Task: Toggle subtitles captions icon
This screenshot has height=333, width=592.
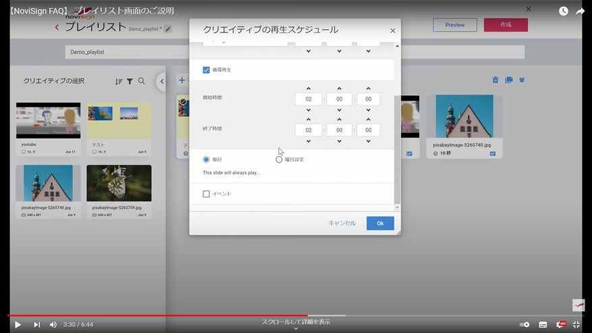Action: pyautogui.click(x=543, y=324)
